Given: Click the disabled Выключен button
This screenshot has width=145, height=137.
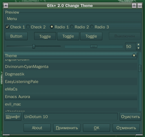Looking at the screenshot, I should click(x=125, y=36).
